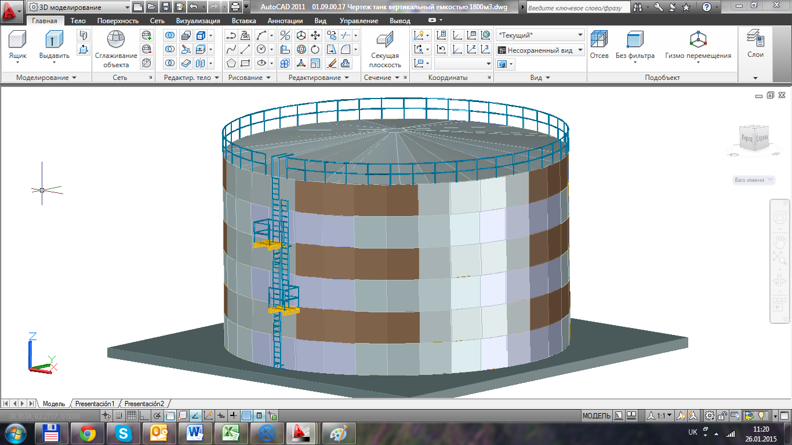Click the Open file icon in quick access
Image resolution: width=792 pixels, height=445 pixels.
(x=151, y=7)
